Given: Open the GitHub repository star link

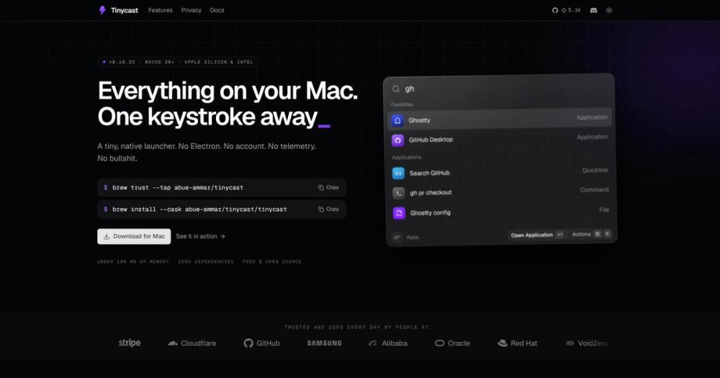Looking at the screenshot, I should (566, 10).
